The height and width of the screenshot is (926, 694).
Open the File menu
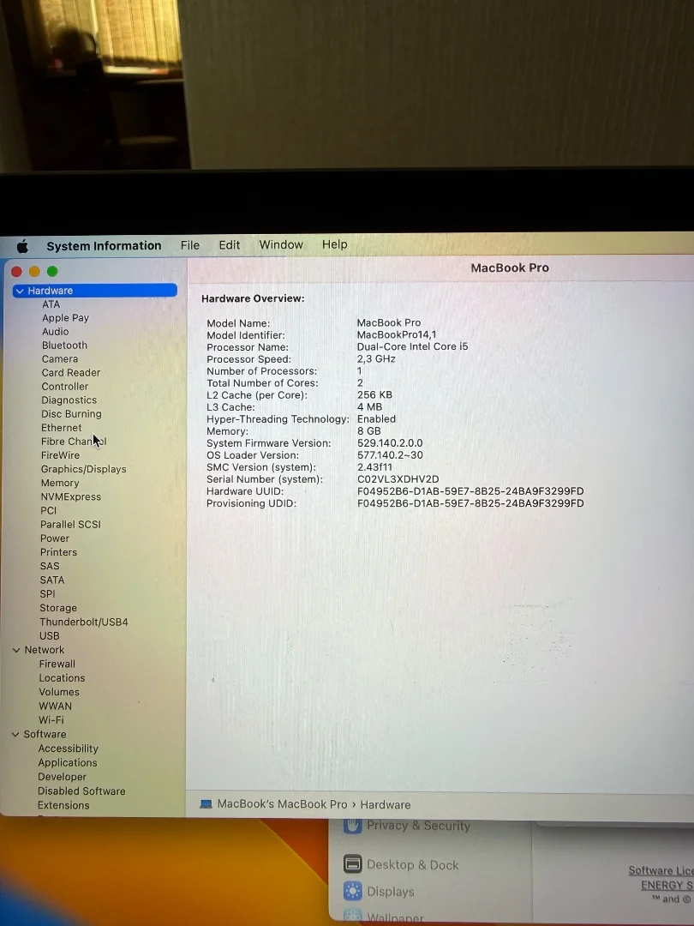[190, 245]
